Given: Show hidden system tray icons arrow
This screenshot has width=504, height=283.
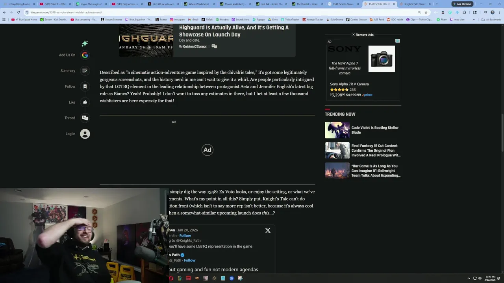Looking at the screenshot, I should 469,278.
